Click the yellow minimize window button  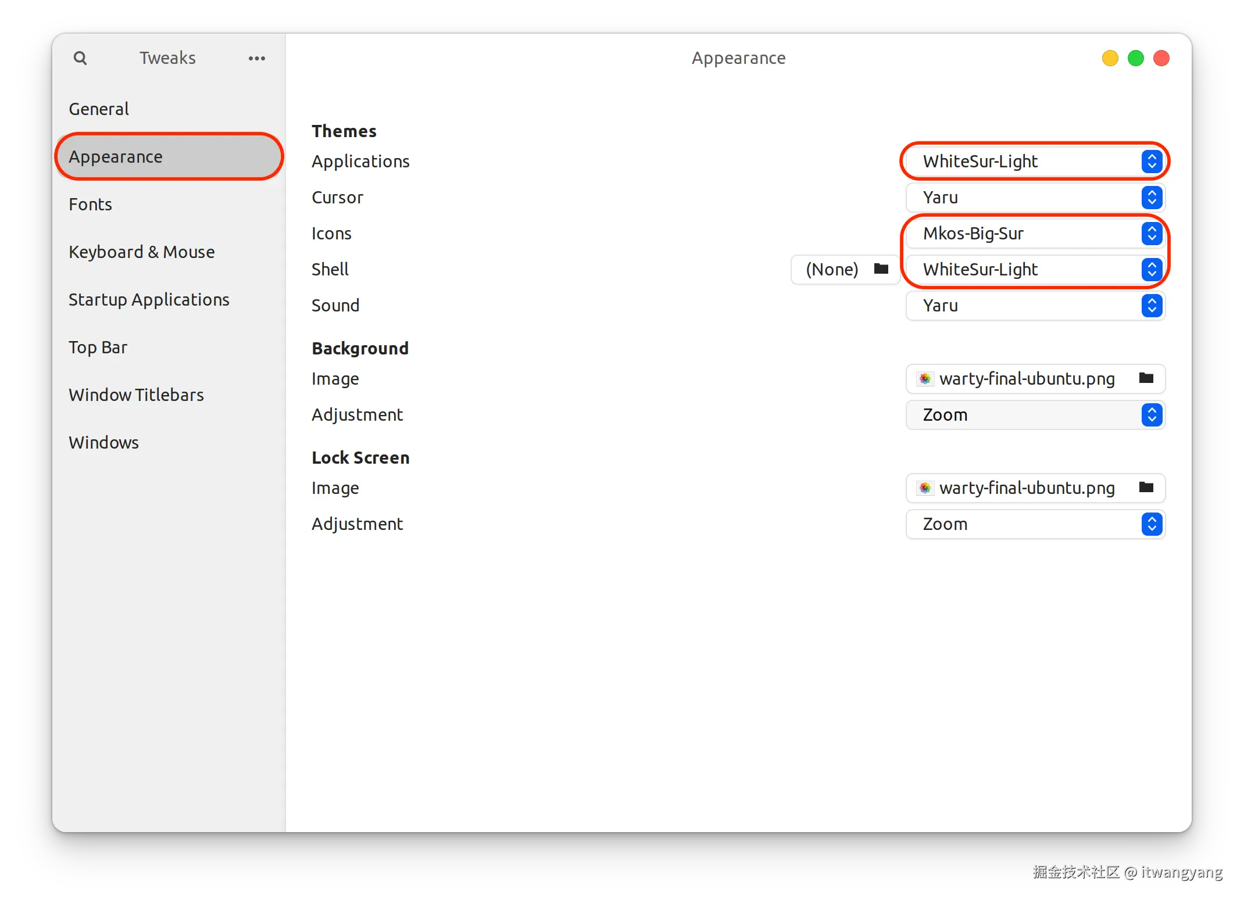1110,58
